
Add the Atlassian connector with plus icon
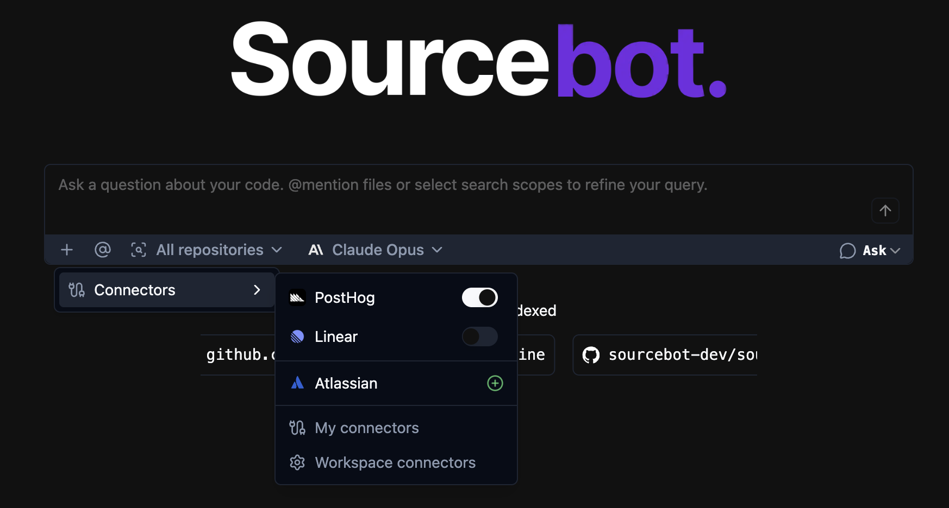click(x=495, y=383)
